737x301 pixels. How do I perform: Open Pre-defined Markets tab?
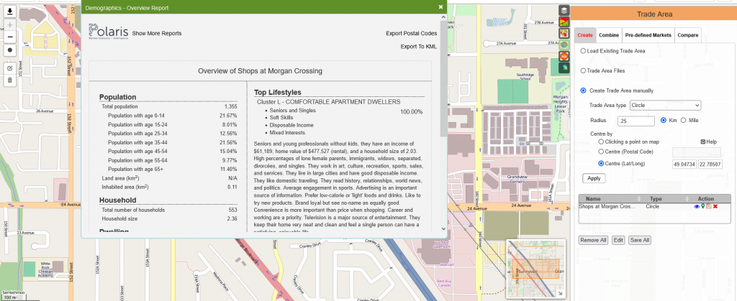click(648, 35)
